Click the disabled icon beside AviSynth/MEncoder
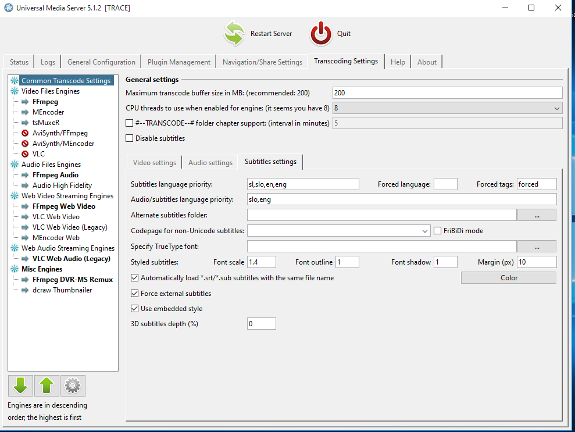The width and height of the screenshot is (575, 432). 25,144
